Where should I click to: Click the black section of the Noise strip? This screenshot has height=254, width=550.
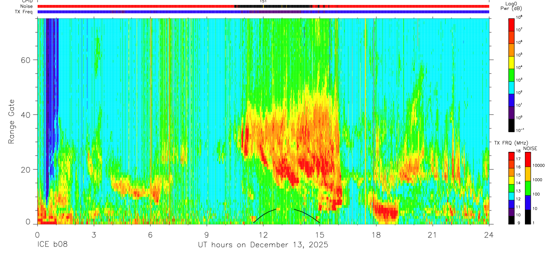coord(273,6)
